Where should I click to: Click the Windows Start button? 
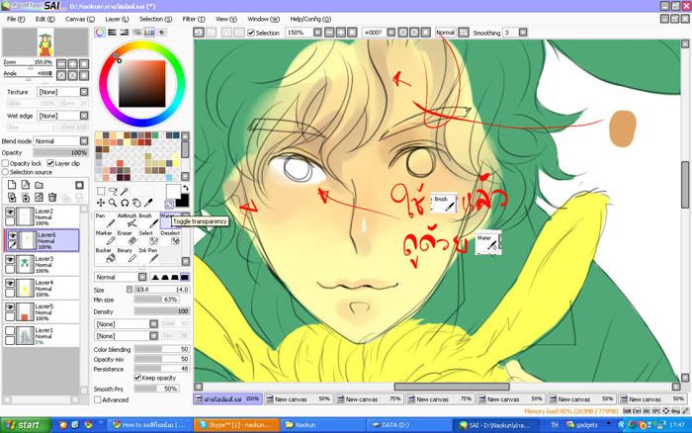tap(22, 424)
